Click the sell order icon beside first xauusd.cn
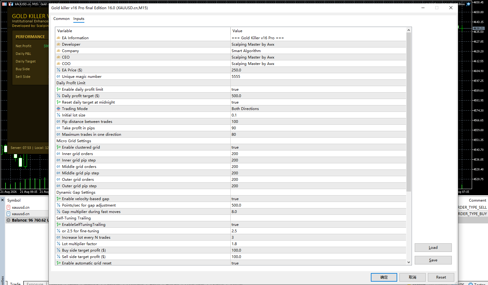This screenshot has height=285, width=488. [x=9, y=207]
